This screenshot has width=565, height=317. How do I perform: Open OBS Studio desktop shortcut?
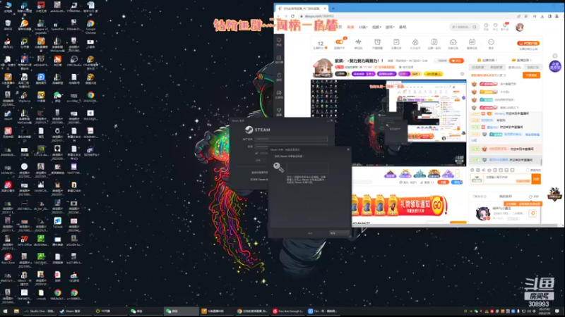click(74, 61)
